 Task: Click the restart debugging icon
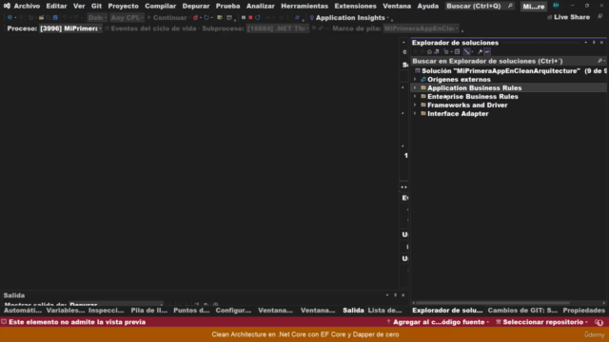(x=258, y=17)
